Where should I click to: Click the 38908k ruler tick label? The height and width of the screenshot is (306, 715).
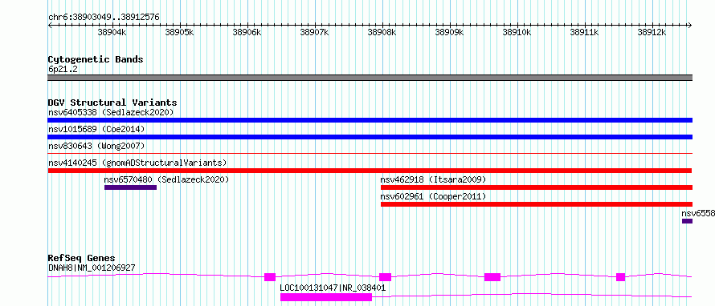pyautogui.click(x=382, y=33)
